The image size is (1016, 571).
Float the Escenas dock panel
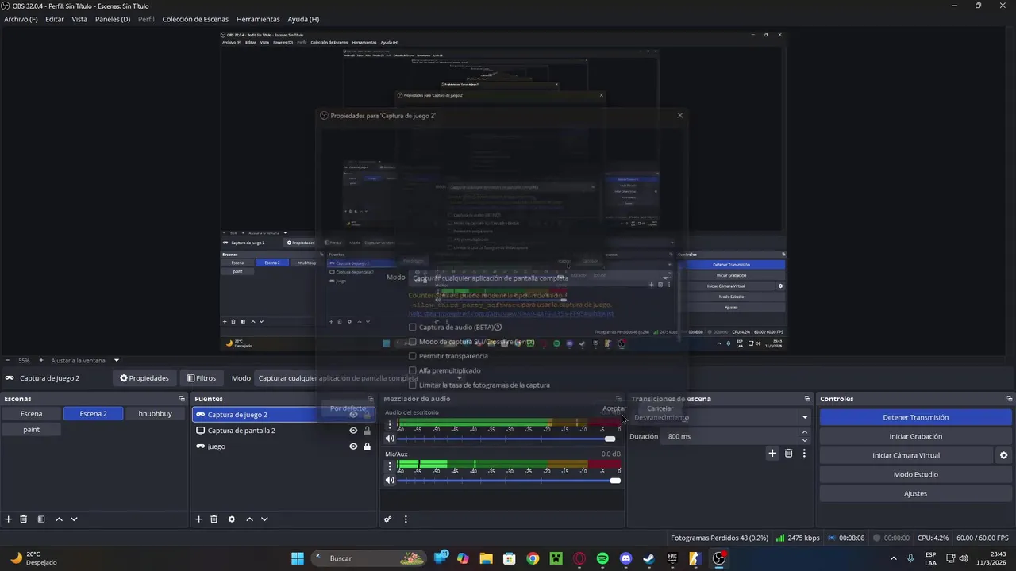pyautogui.click(x=182, y=399)
